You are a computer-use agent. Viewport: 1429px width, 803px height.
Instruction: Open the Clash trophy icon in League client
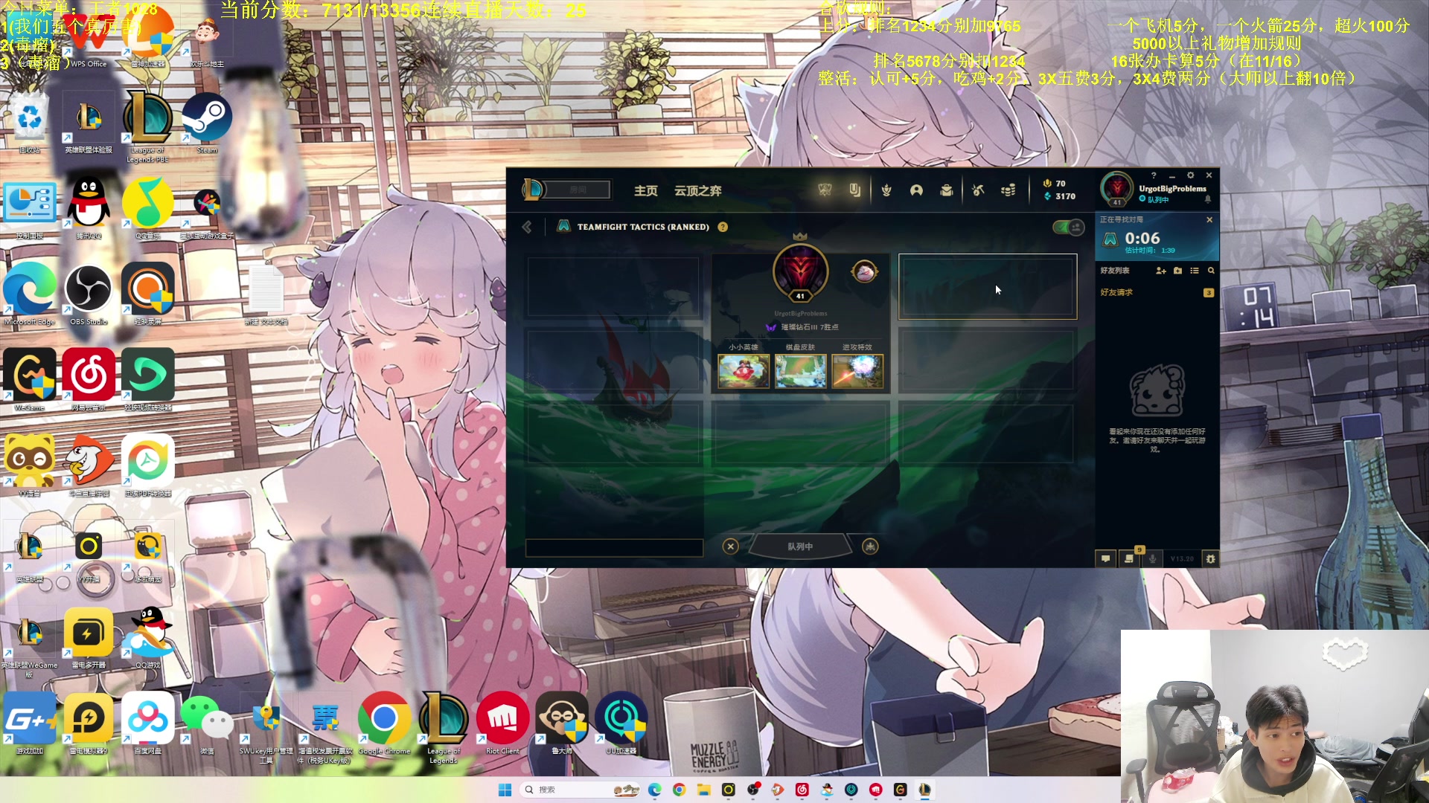point(825,190)
